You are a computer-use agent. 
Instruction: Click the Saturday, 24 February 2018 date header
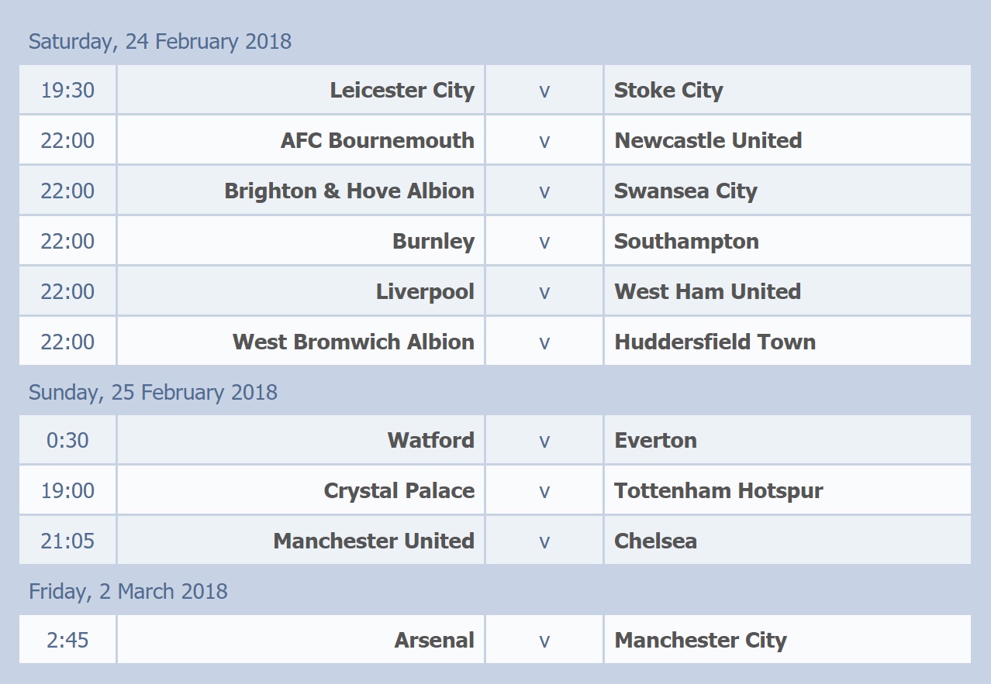coord(160,41)
